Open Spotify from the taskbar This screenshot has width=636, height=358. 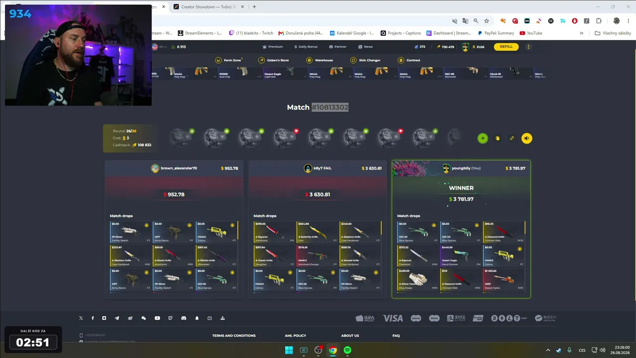[347, 350]
